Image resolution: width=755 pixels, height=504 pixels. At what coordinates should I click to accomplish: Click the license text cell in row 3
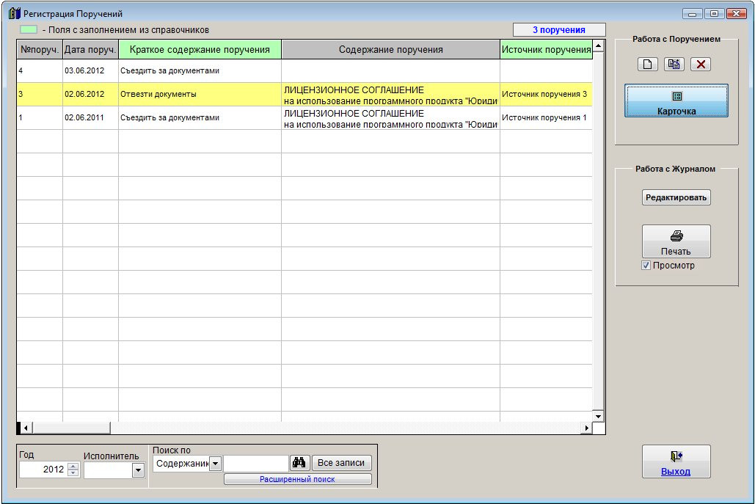(390, 95)
